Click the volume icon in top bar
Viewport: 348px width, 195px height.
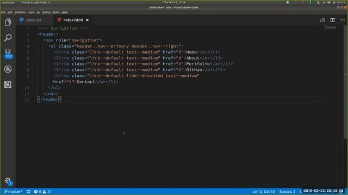coord(328,2)
